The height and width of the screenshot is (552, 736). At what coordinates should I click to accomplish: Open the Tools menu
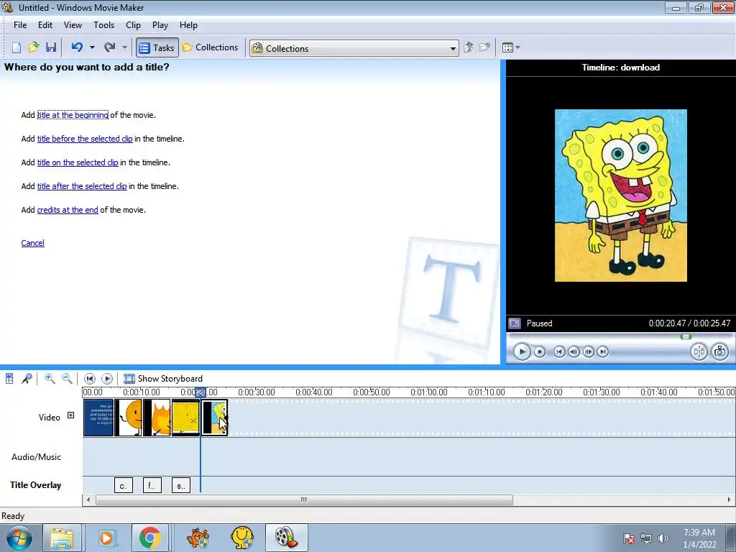(103, 25)
